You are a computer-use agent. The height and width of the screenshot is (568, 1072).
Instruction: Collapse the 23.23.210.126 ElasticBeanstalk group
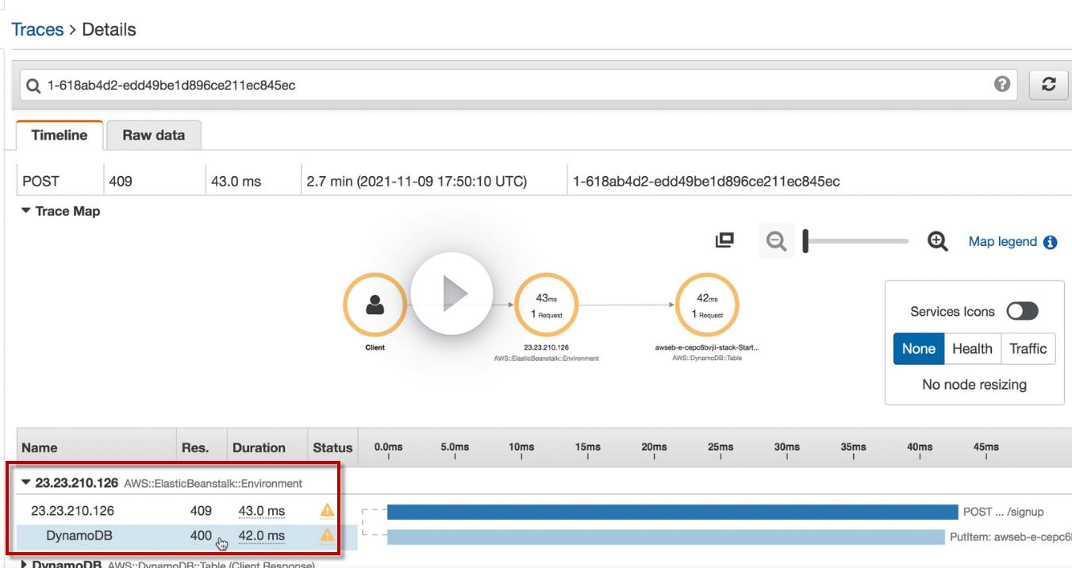click(27, 482)
